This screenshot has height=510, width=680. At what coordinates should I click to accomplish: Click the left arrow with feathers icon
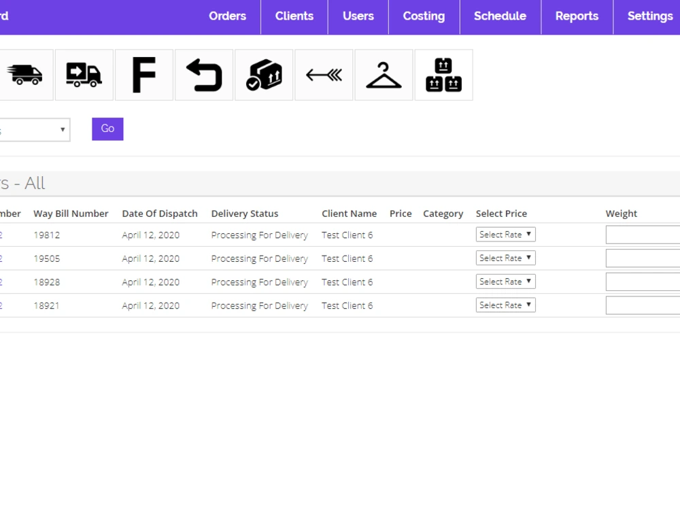324,75
